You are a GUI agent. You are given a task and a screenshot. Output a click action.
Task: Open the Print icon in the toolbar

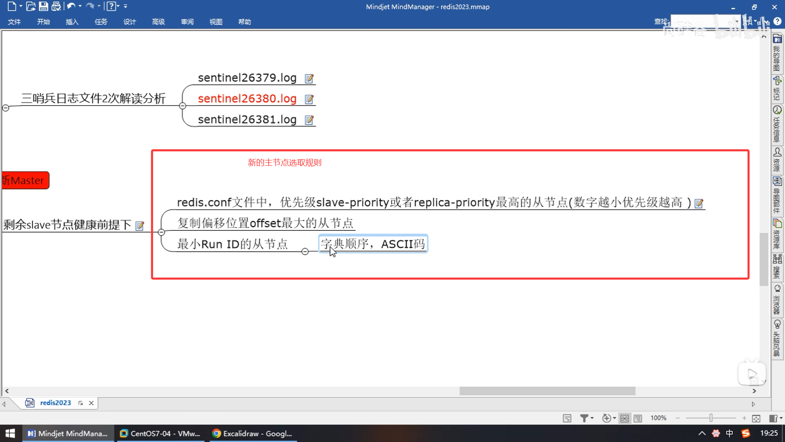tap(56, 6)
